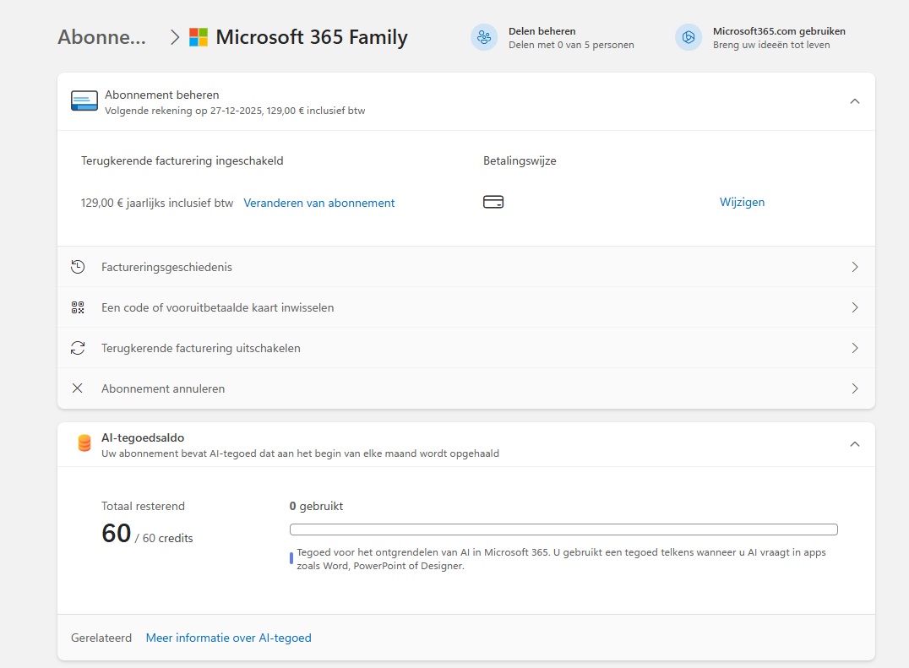909x668 pixels.
Task: Click the history clock icon for Factureringsgeschiedenis
Action: (78, 267)
